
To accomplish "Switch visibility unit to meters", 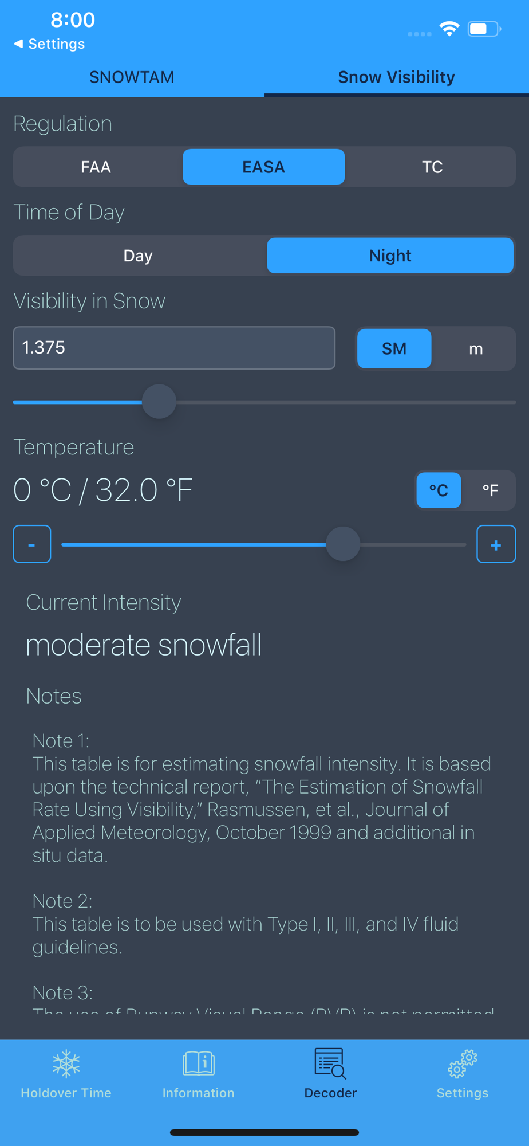I will (476, 348).
